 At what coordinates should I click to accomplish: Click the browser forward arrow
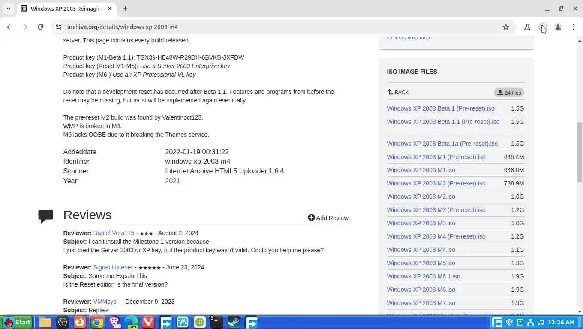click(x=25, y=27)
